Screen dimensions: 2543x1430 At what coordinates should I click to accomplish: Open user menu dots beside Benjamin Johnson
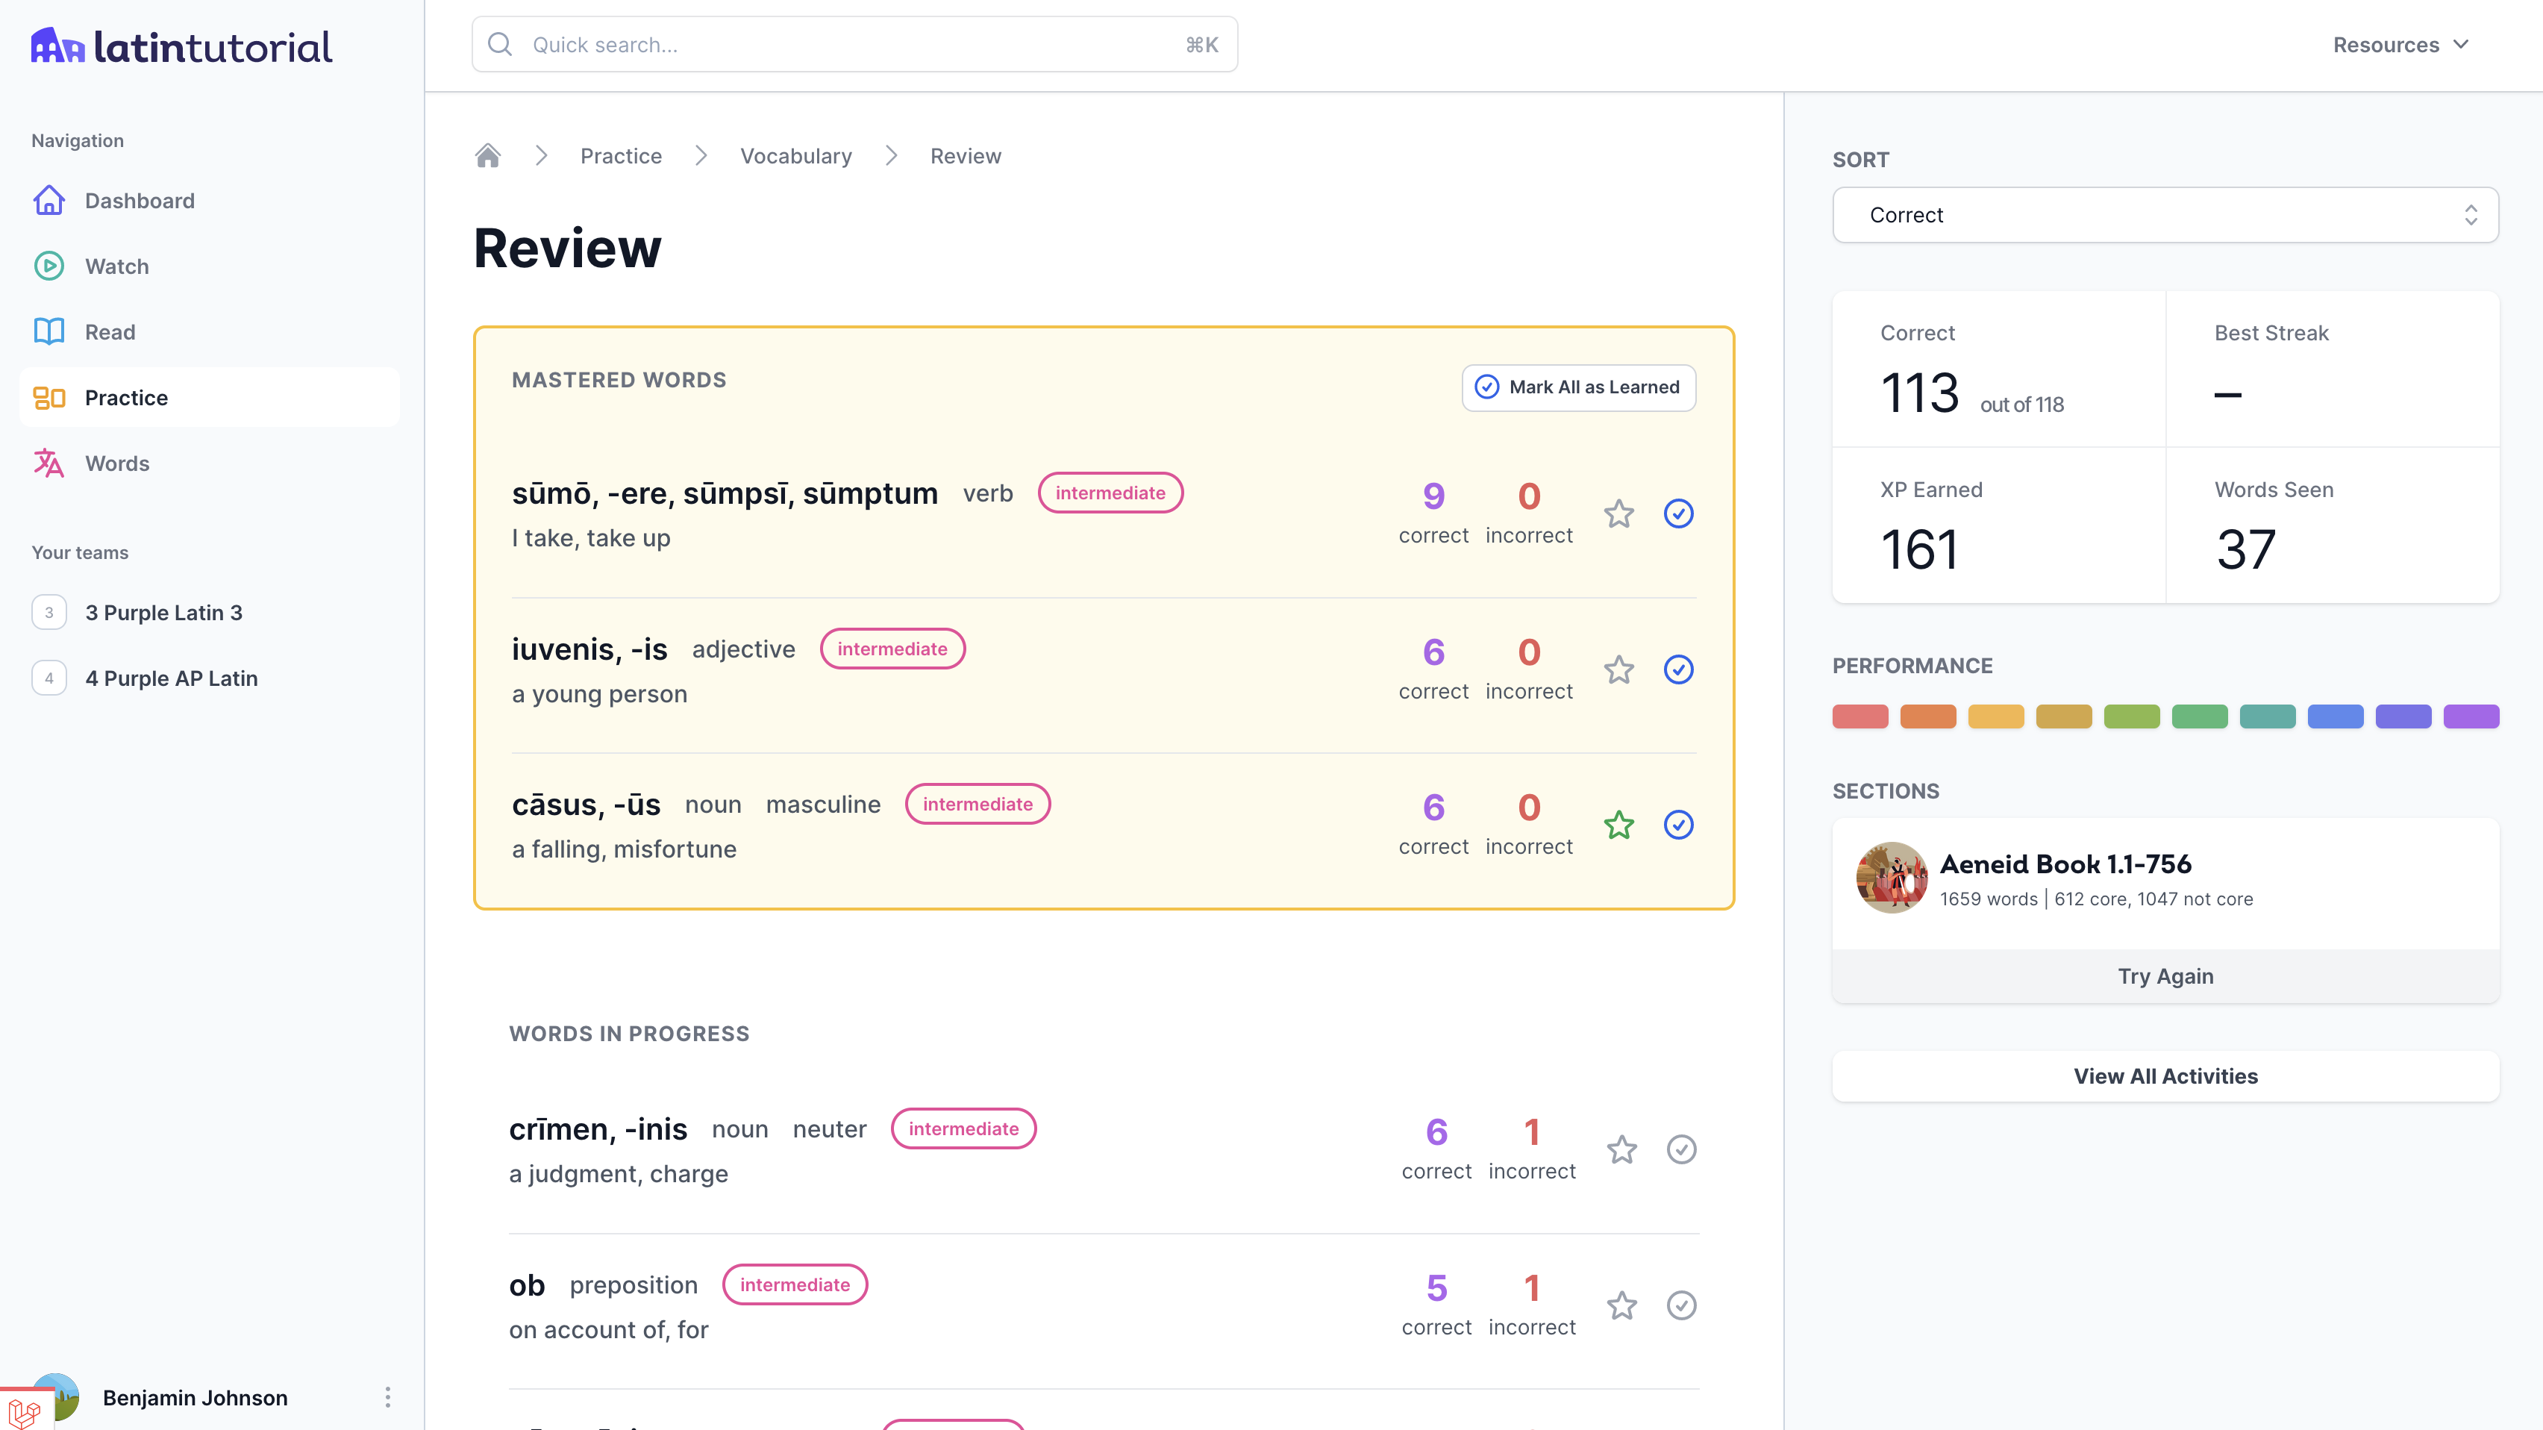tap(387, 1396)
